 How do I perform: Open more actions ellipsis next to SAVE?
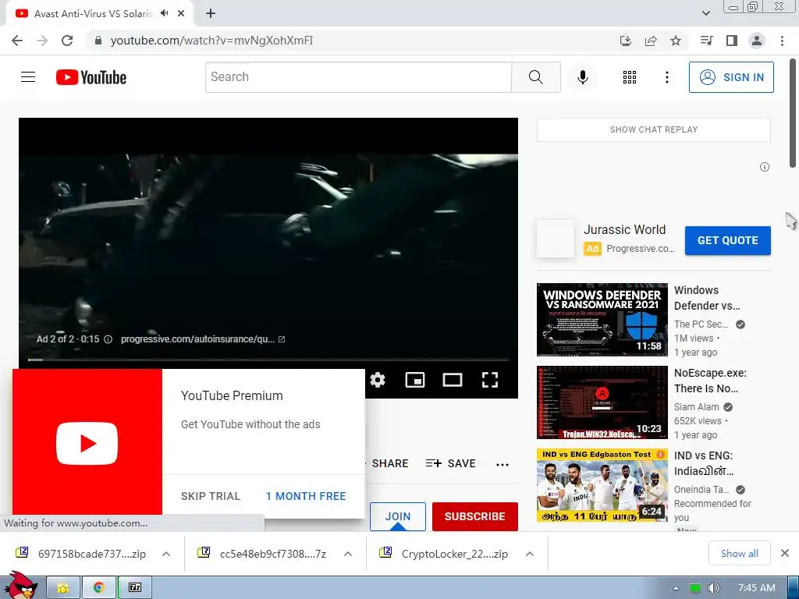click(x=502, y=464)
